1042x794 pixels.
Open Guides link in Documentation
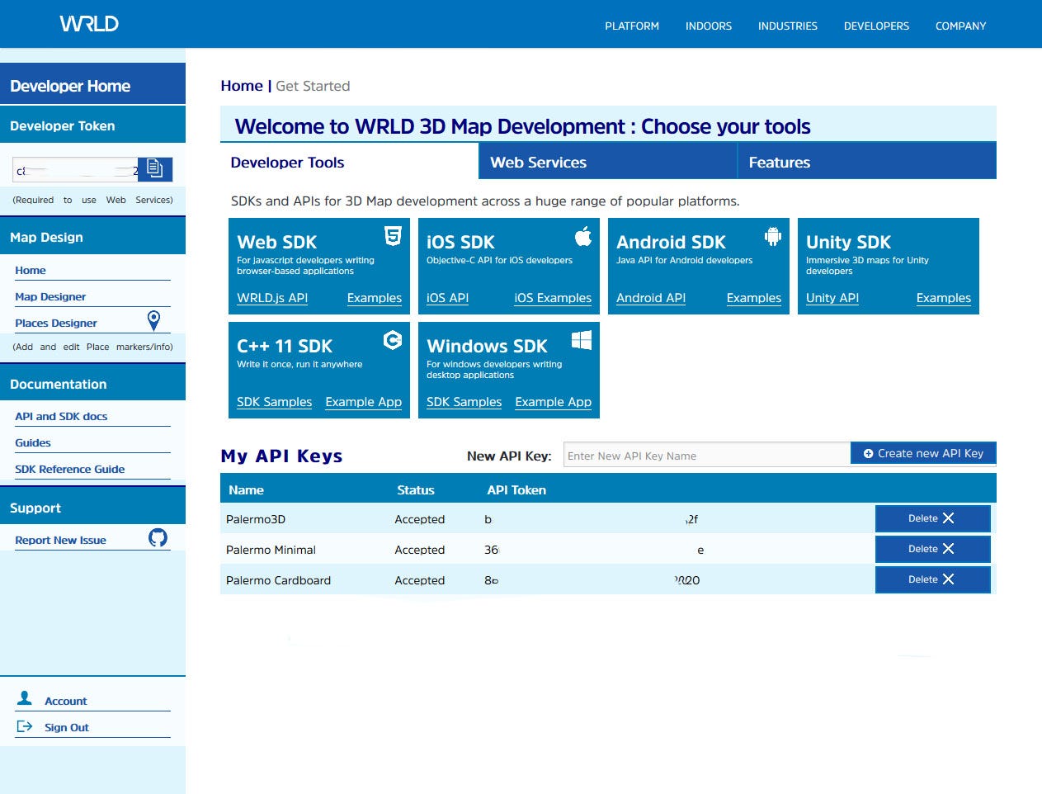pos(33,443)
